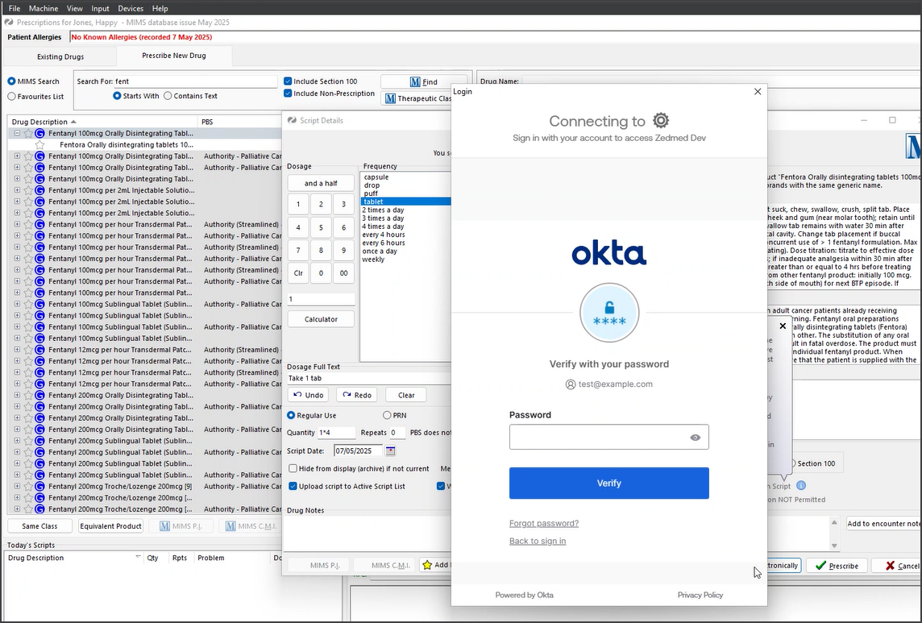Click the MIMS Find button

pos(423,81)
